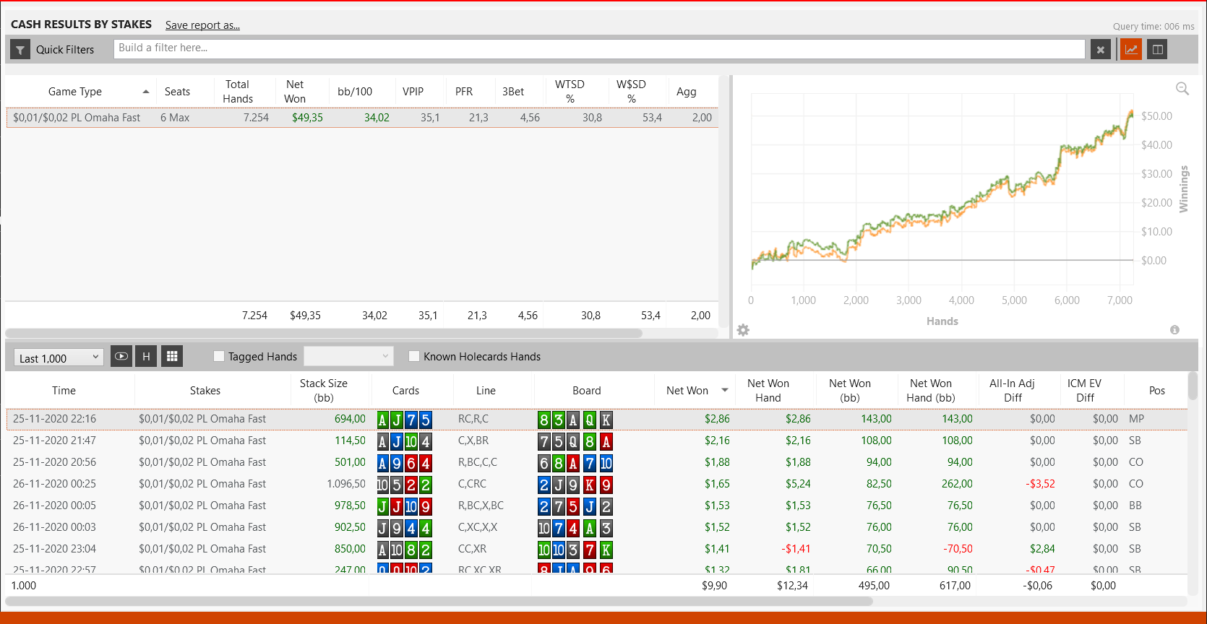
Task: Click the Save report as link
Action: click(202, 25)
